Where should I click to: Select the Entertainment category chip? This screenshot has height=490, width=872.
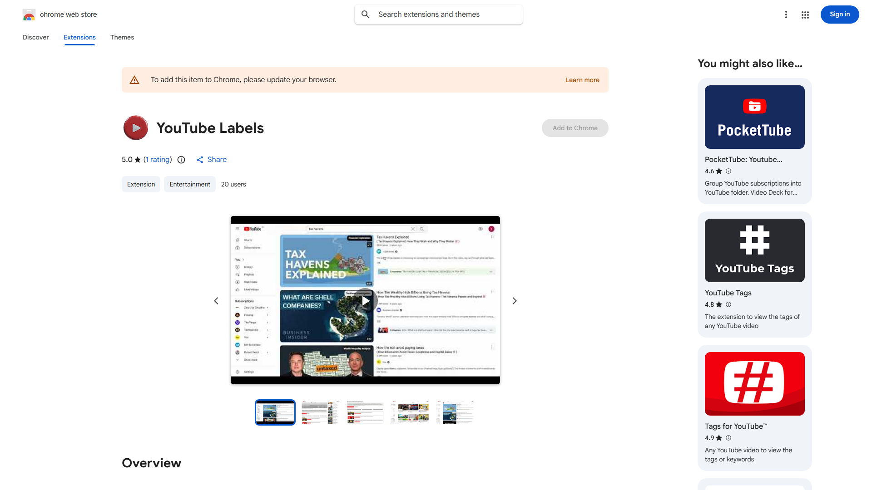tap(189, 184)
